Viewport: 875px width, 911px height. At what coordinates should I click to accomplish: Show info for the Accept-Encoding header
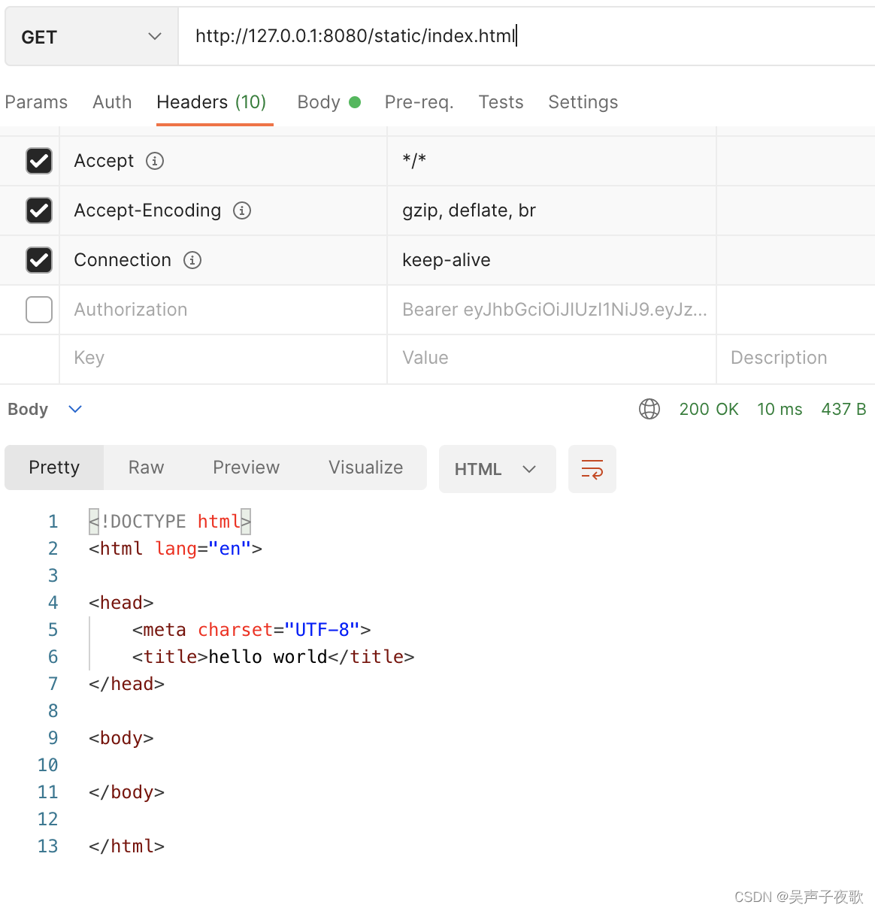coord(242,210)
